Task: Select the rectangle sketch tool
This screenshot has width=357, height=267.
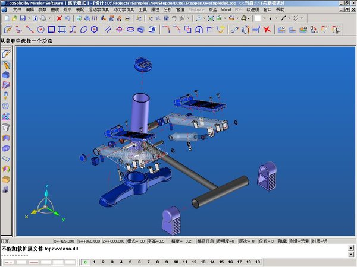Action: click(x=51, y=29)
